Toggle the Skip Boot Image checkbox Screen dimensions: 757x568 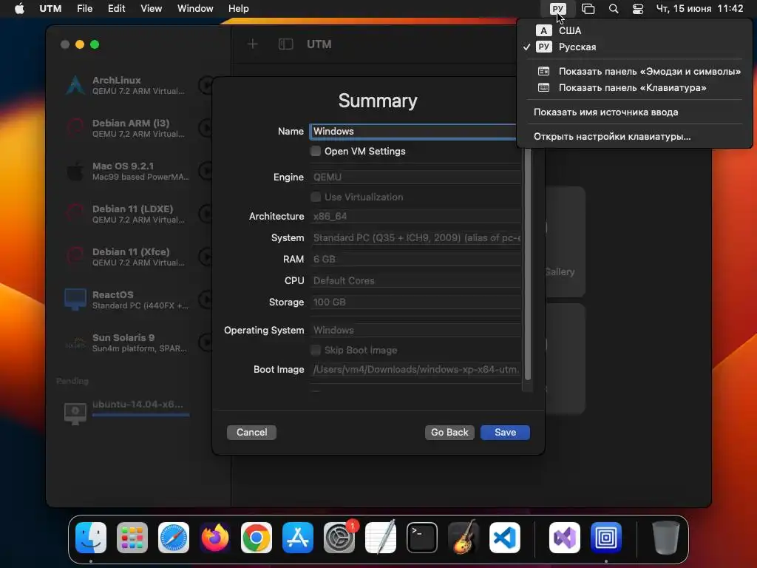[x=316, y=350]
